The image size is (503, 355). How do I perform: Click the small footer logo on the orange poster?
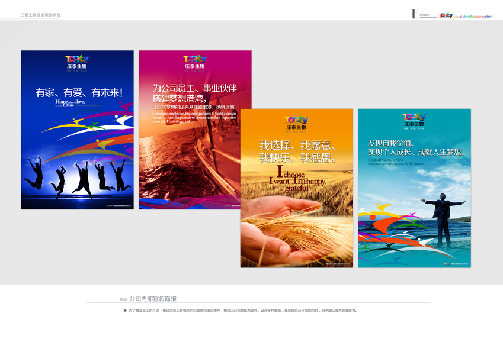pyautogui.click(x=338, y=264)
